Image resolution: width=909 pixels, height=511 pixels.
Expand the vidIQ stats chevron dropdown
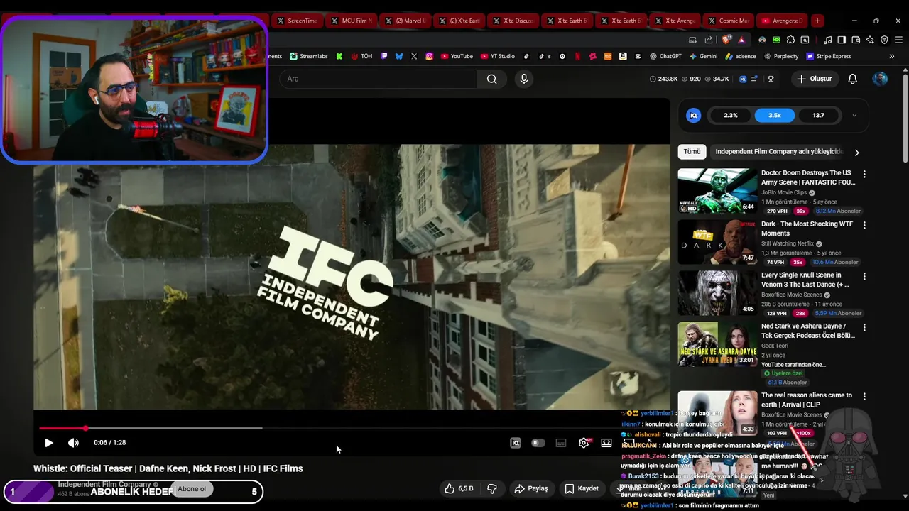coord(854,115)
